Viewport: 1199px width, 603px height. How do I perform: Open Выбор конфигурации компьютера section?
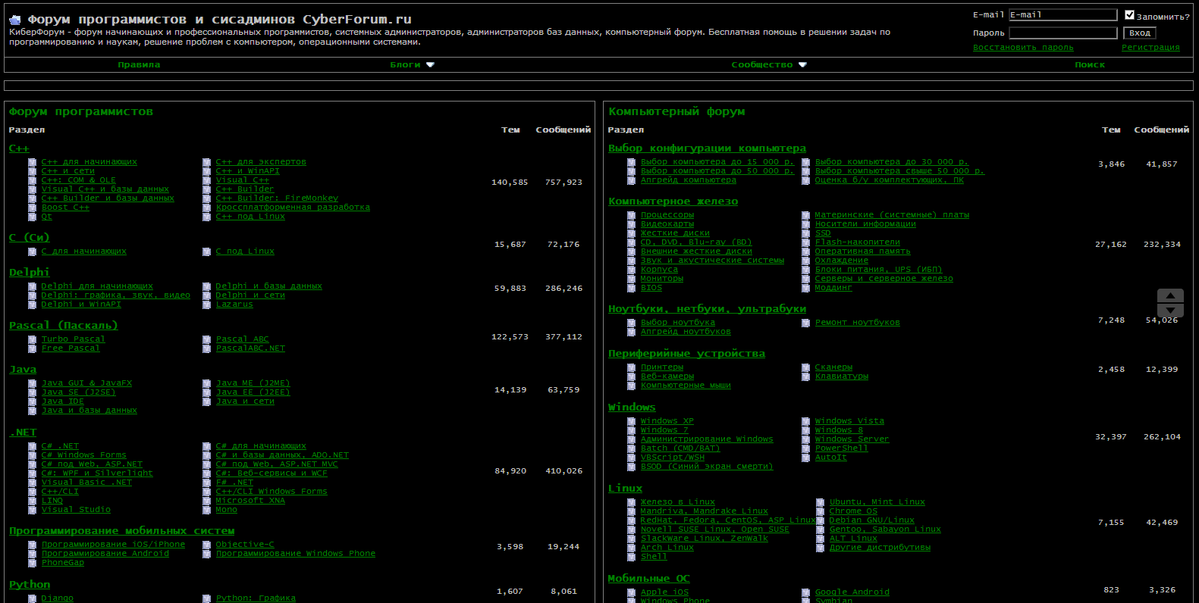click(707, 148)
